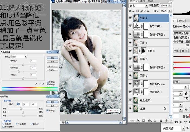Viewport: 190px width, 132px height.
Task: Toggle the 保持亮度 checkbox
Action: [4, 127]
